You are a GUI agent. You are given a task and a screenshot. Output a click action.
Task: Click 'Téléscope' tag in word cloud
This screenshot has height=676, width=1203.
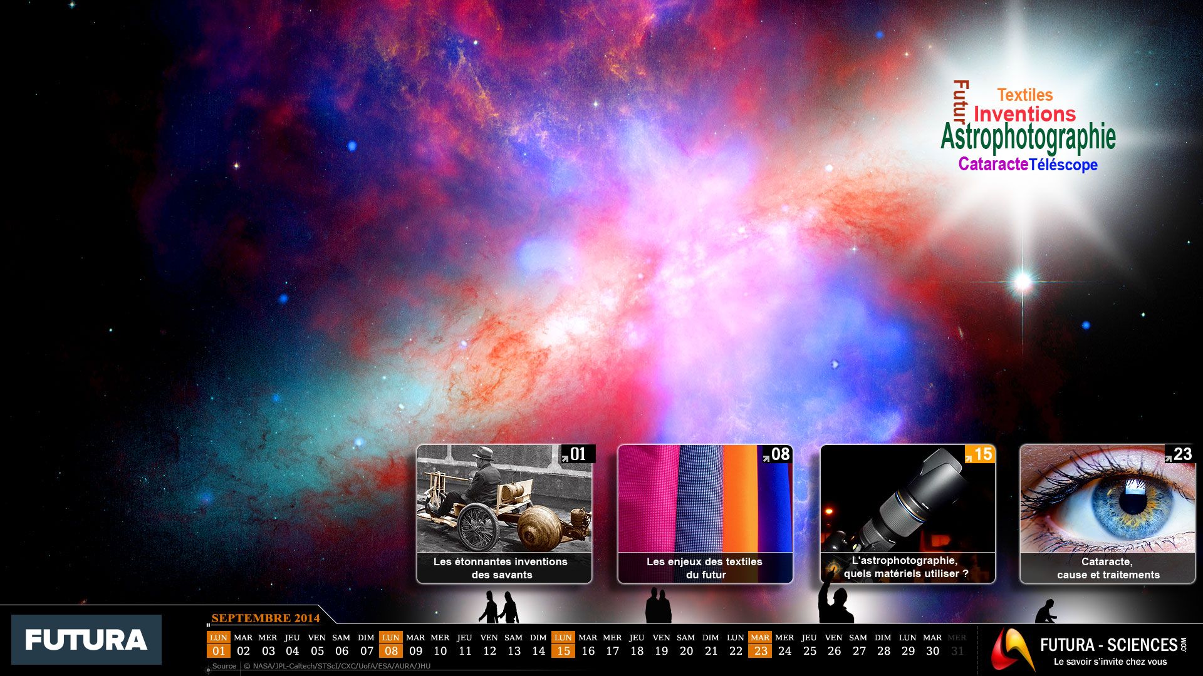(1063, 165)
